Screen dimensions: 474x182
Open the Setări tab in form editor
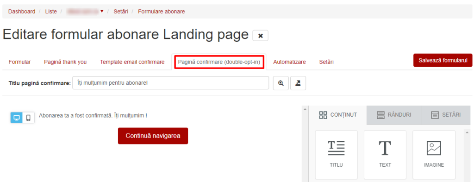(326, 62)
